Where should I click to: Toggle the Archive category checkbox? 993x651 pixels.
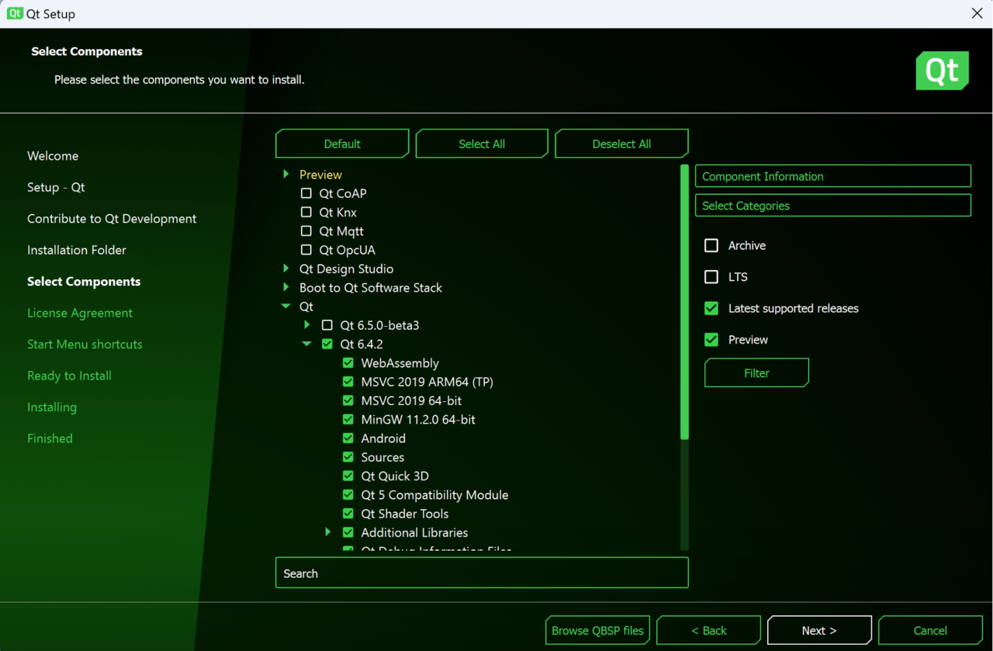711,245
